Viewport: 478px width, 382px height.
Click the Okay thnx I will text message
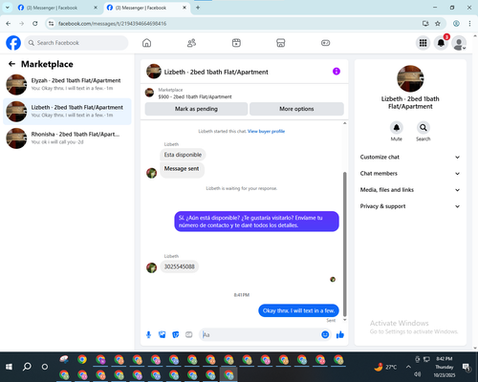point(298,310)
